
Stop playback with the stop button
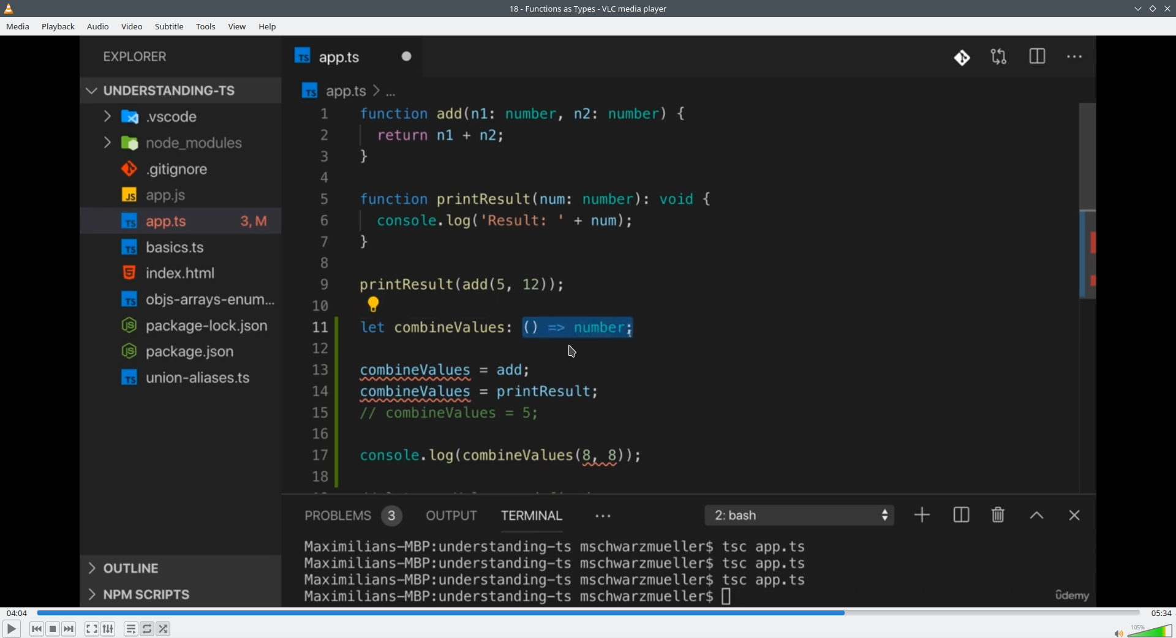pos(53,629)
